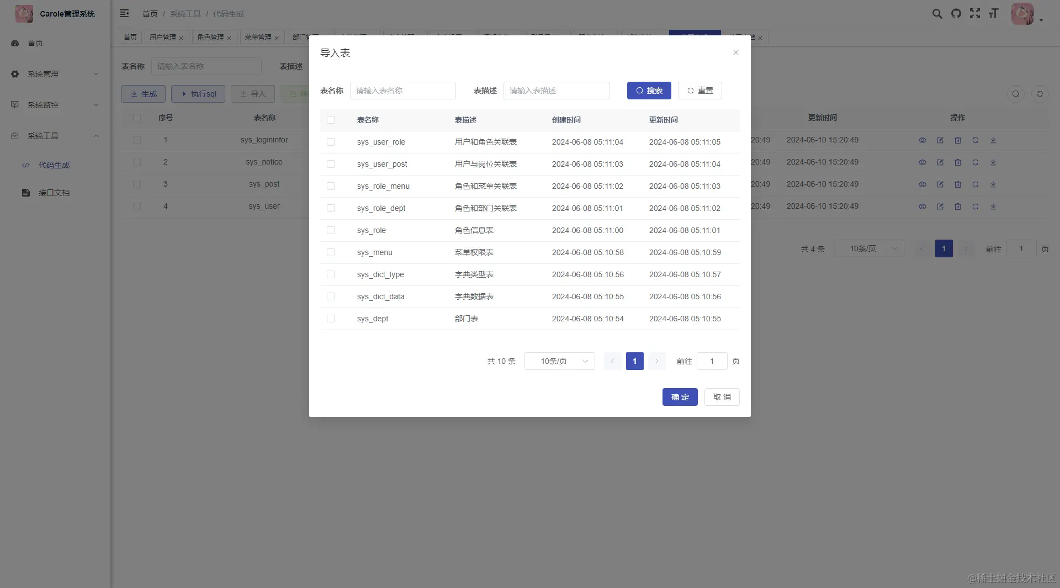Expand 系统监控 sidebar menu
This screenshot has height=588, width=1060.
[55, 105]
